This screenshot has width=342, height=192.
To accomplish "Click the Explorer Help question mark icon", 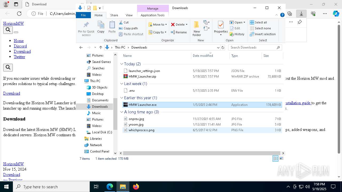I will click(x=282, y=15).
